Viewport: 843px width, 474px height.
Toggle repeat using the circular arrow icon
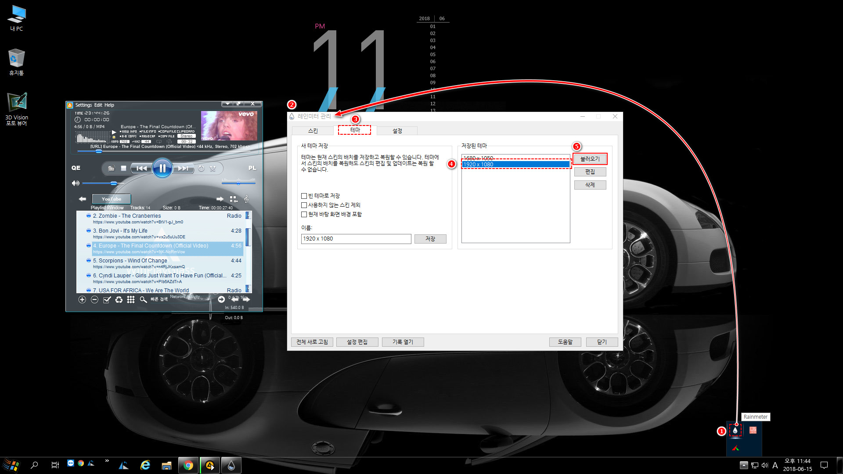point(201,168)
